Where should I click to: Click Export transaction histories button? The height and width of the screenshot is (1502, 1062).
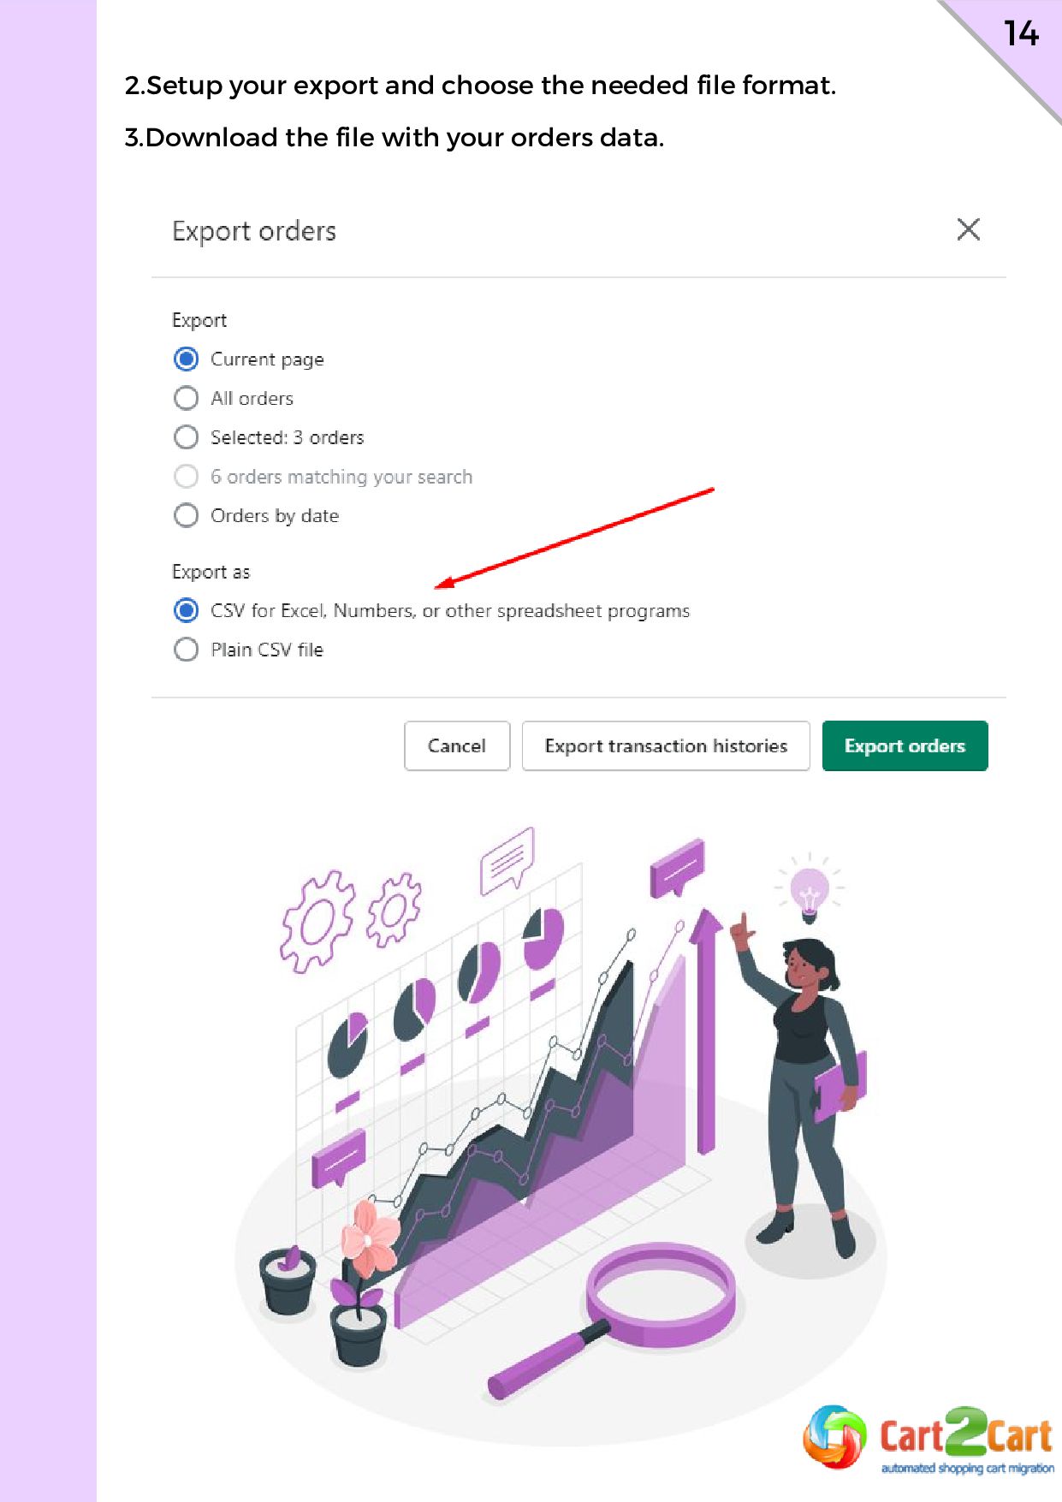(x=666, y=745)
